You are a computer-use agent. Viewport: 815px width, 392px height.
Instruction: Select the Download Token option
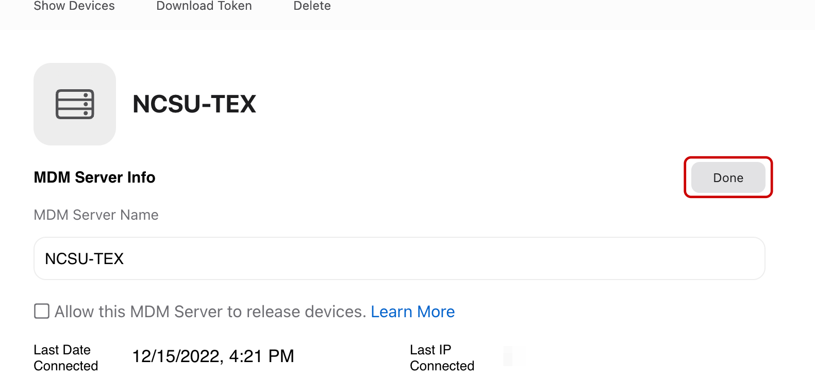pos(204,6)
